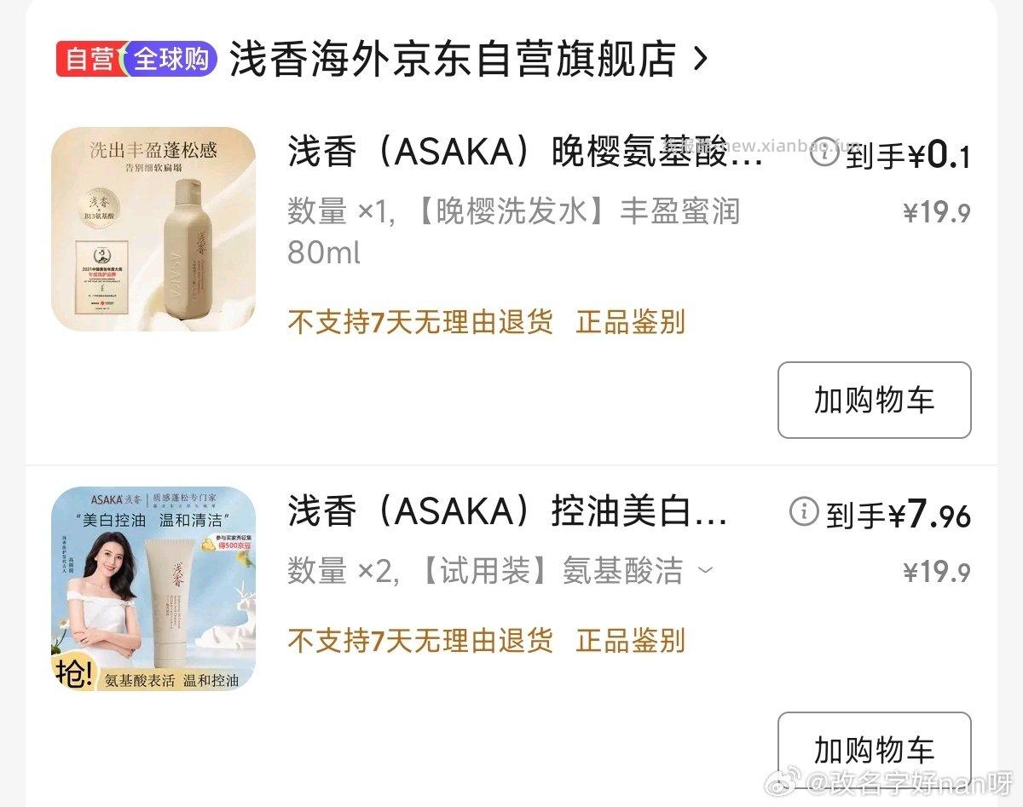Open the store arrow after 旗舰店
The width and height of the screenshot is (1023, 807).
tap(701, 59)
